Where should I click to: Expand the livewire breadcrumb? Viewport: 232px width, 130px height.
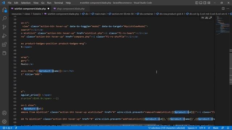37,14
